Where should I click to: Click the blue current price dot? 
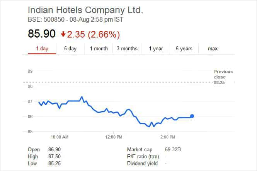point(192,116)
